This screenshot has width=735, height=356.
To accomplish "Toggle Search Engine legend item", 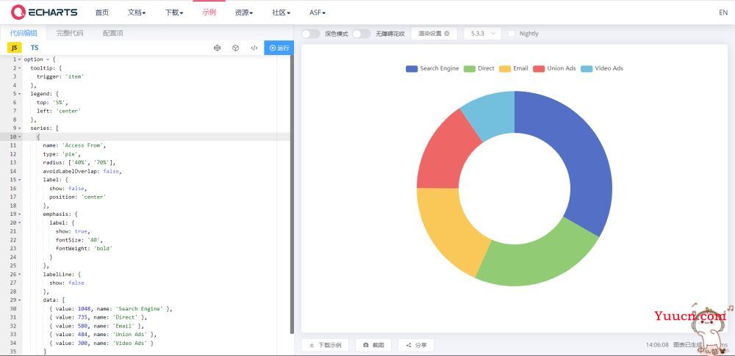I will pos(432,68).
